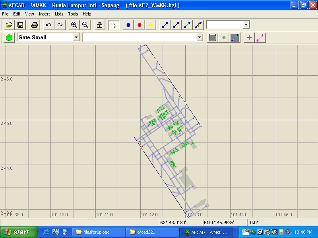
Task: Click the 10:46 PM system clock
Action: coord(303,232)
